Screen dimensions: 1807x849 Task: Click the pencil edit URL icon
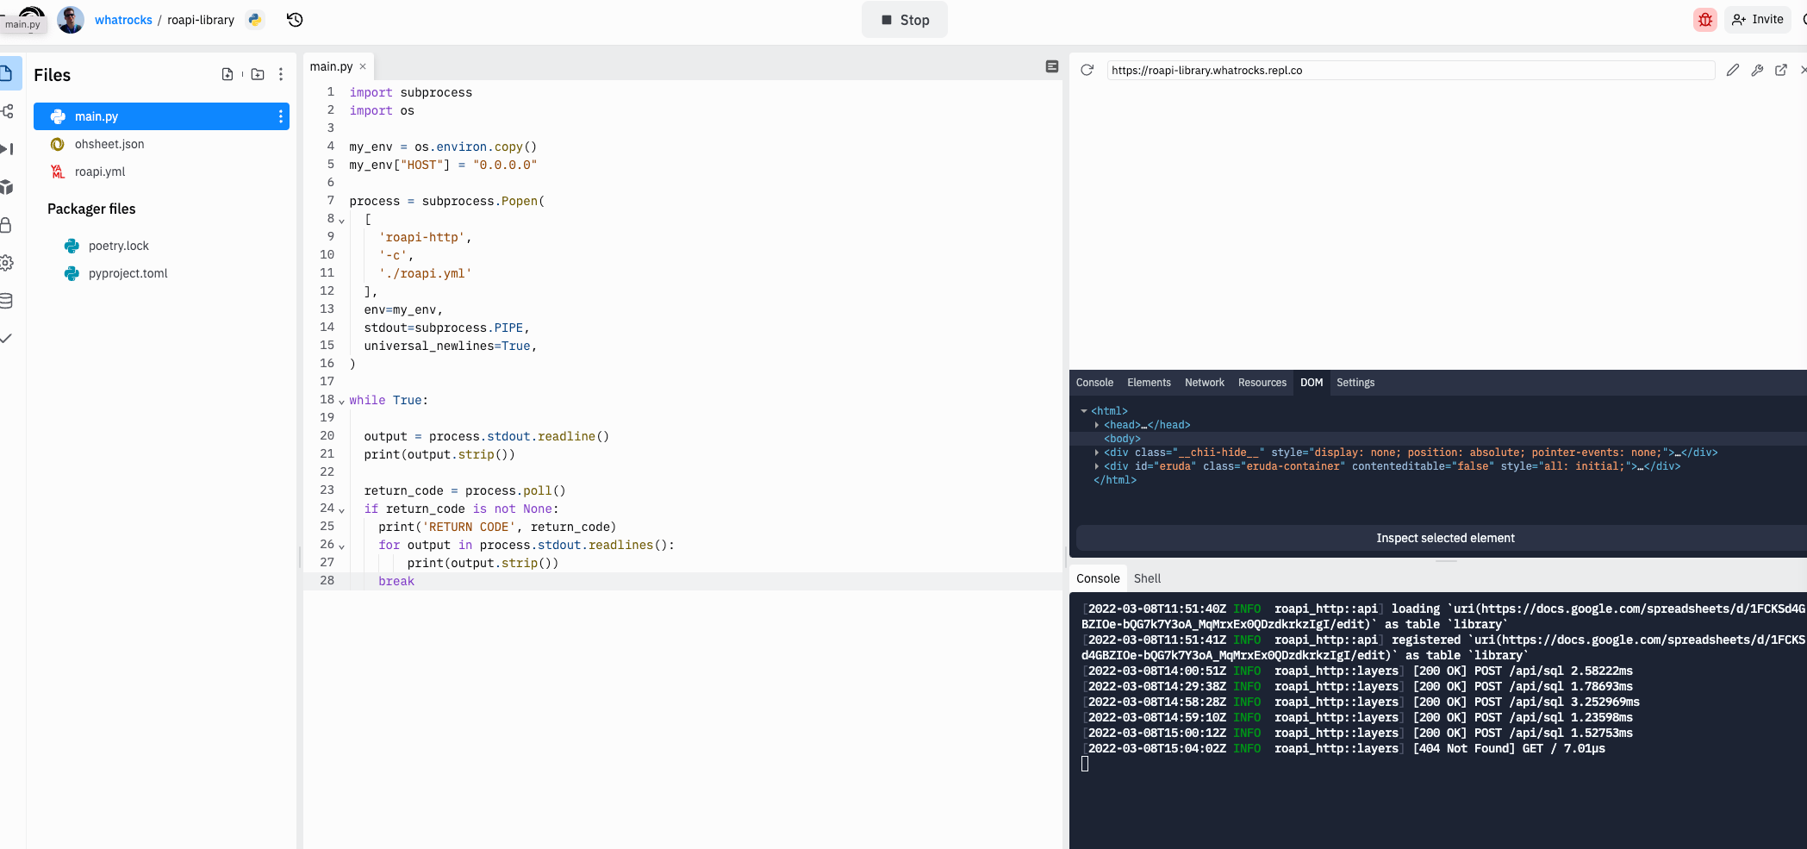(1733, 70)
